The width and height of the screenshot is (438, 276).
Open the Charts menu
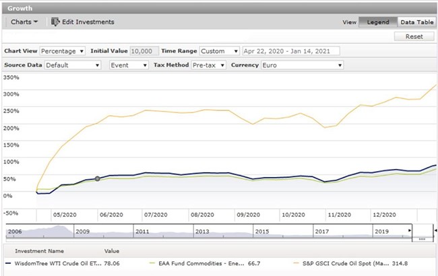click(x=24, y=22)
